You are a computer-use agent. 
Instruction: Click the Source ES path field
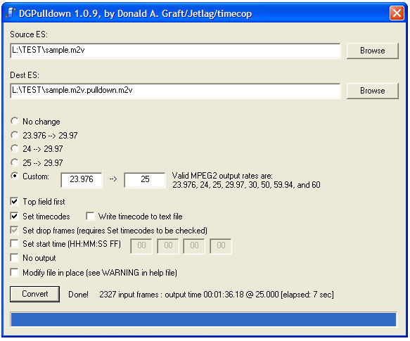click(175, 51)
